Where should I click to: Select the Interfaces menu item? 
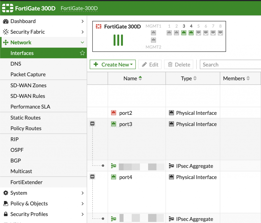click(43, 53)
